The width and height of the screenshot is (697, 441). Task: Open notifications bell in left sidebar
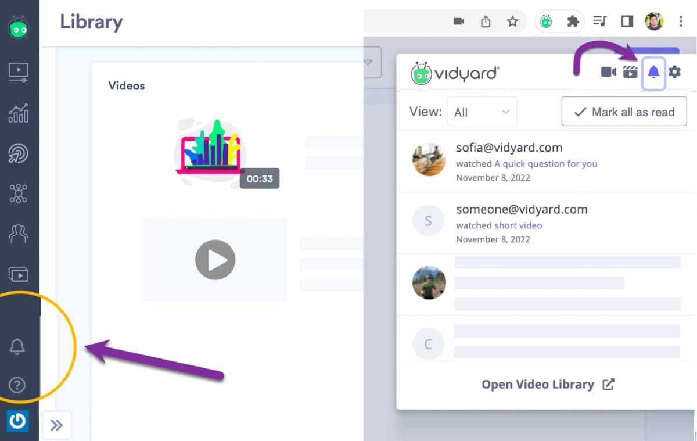coord(17,346)
